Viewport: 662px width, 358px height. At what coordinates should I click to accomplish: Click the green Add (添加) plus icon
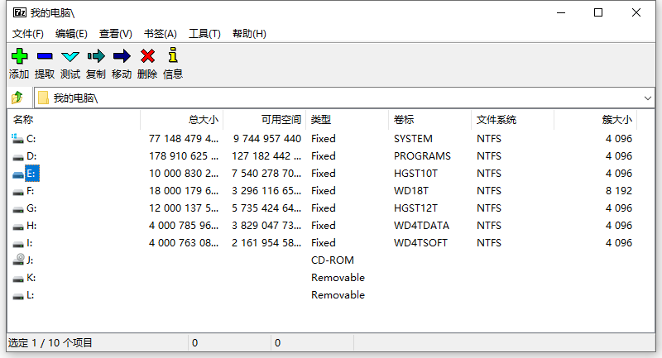point(19,56)
